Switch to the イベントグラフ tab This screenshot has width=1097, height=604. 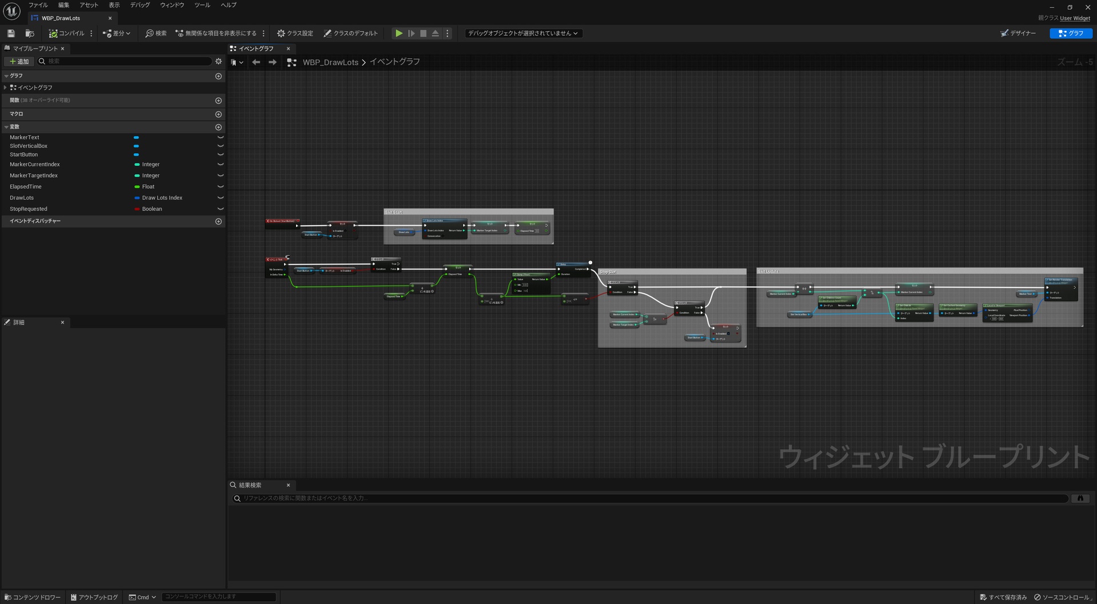[256, 49]
